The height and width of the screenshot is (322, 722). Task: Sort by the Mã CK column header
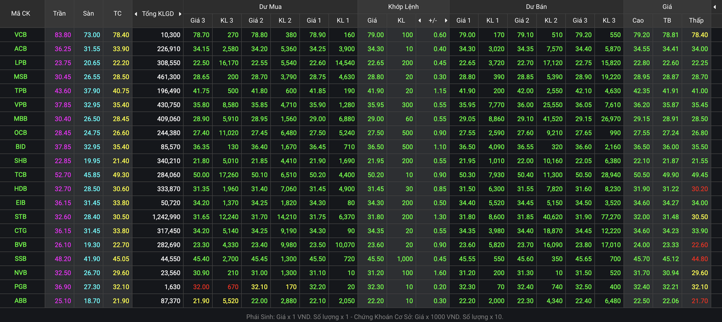click(21, 13)
